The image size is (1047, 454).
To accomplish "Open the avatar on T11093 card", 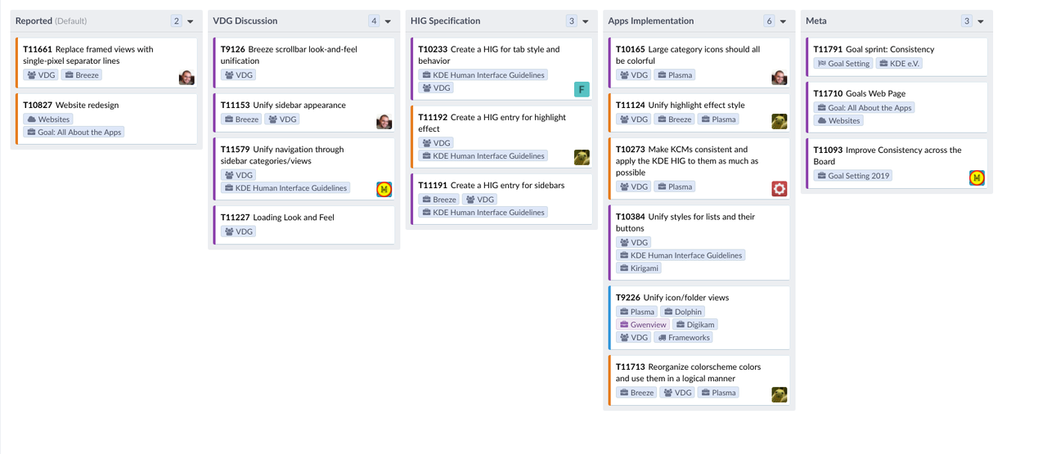I will [977, 178].
